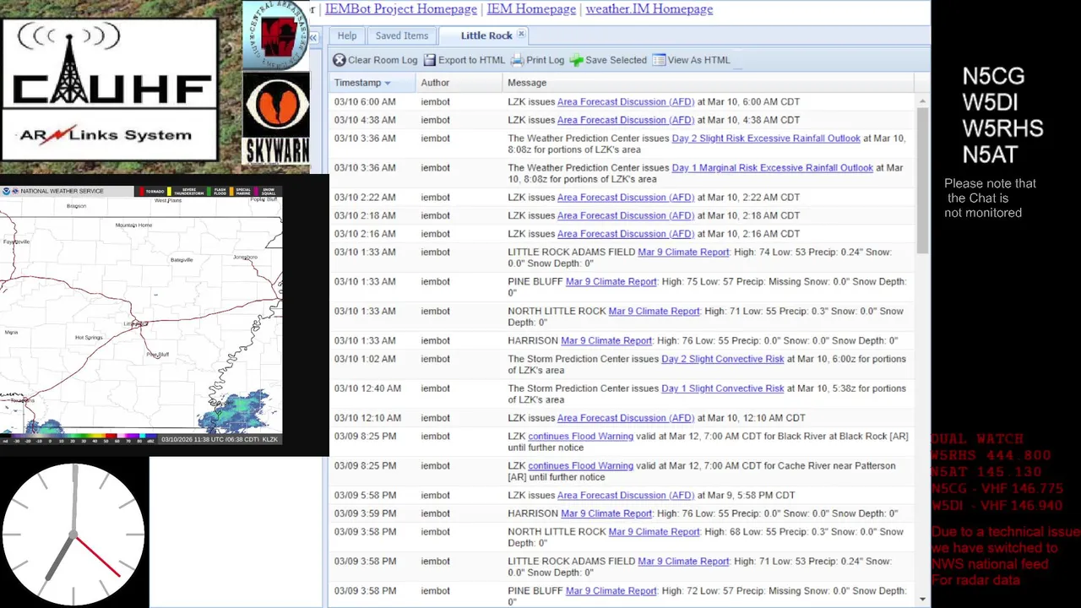The height and width of the screenshot is (608, 1081).
Task: Open the 2:18 AM Area Forecast Discussion link
Action: click(626, 215)
